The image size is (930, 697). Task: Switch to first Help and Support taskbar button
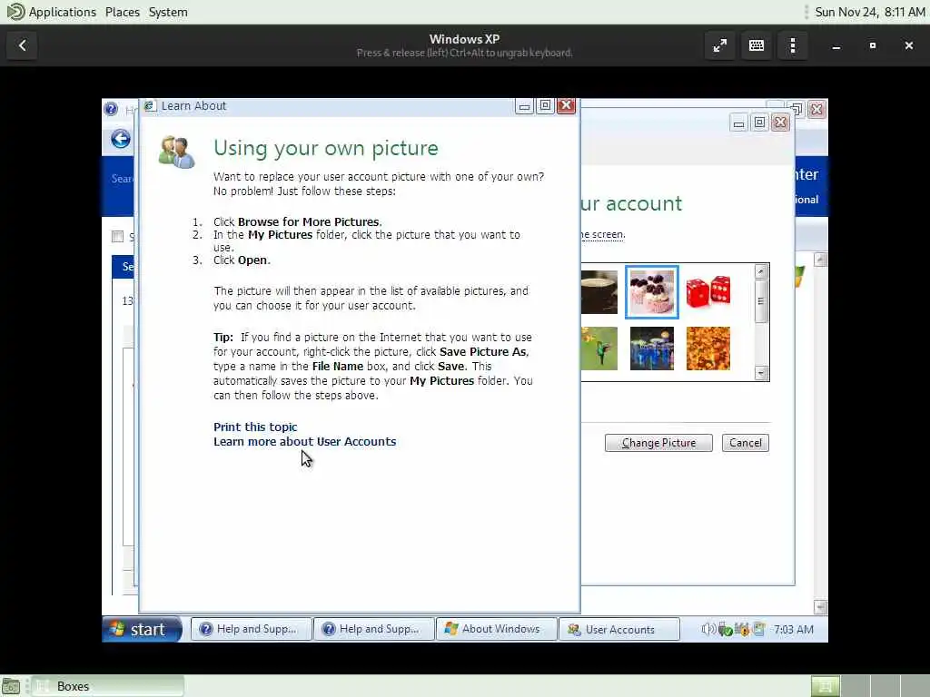click(x=251, y=630)
